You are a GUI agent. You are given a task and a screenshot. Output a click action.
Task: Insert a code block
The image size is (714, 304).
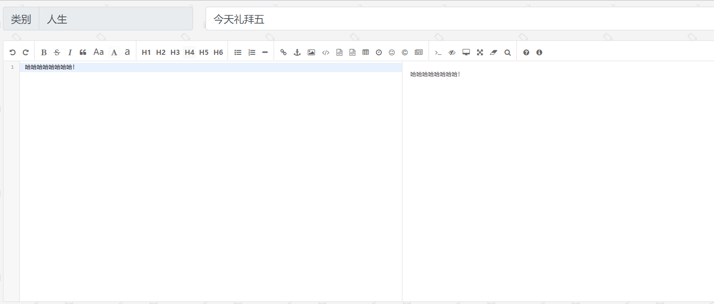pyautogui.click(x=353, y=52)
